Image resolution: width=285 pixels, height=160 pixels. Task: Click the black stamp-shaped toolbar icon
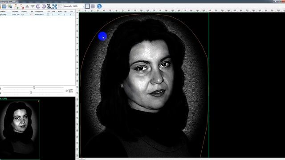tap(49, 6)
